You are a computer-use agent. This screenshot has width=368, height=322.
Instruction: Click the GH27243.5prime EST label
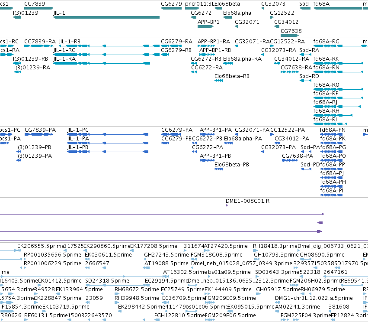point(166,255)
